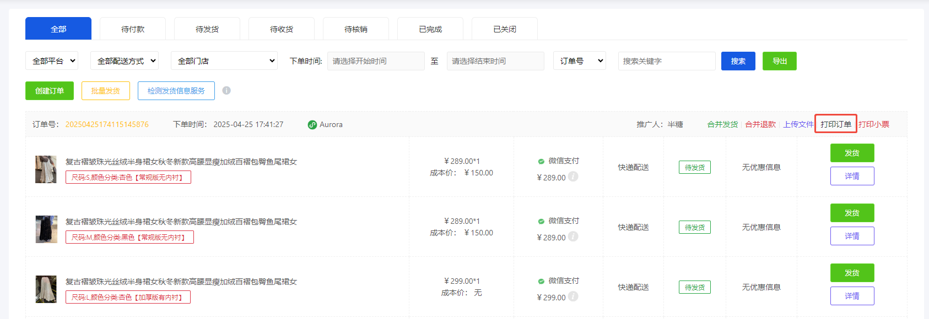The width and height of the screenshot is (929, 319).
Task: Select the 已完成 orders tab
Action: 430,29
